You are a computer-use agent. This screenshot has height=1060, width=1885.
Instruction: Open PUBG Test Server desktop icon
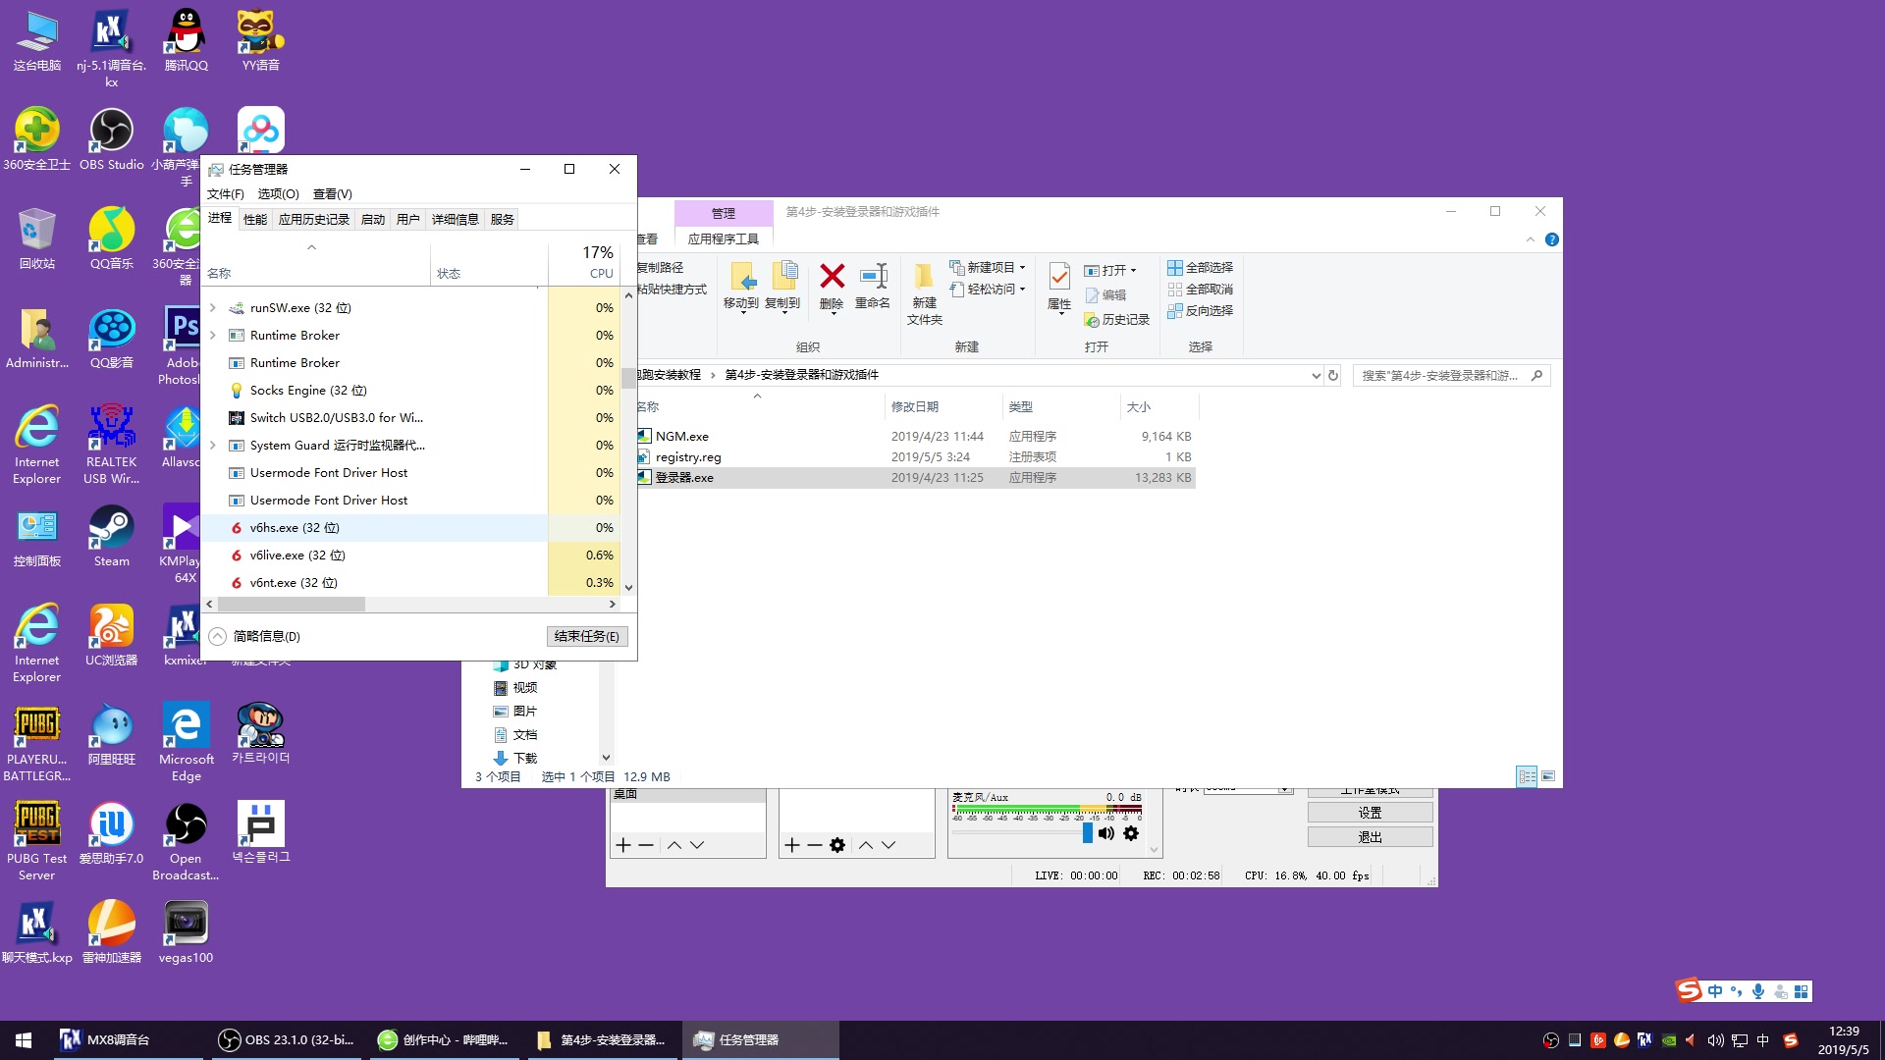point(37,841)
